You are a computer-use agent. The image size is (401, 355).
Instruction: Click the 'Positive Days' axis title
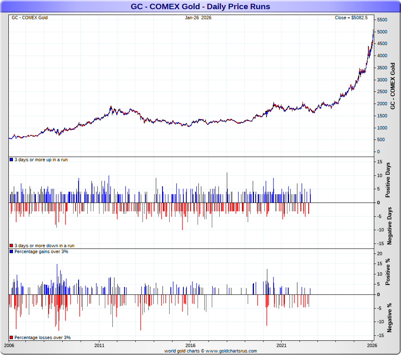[388, 181]
